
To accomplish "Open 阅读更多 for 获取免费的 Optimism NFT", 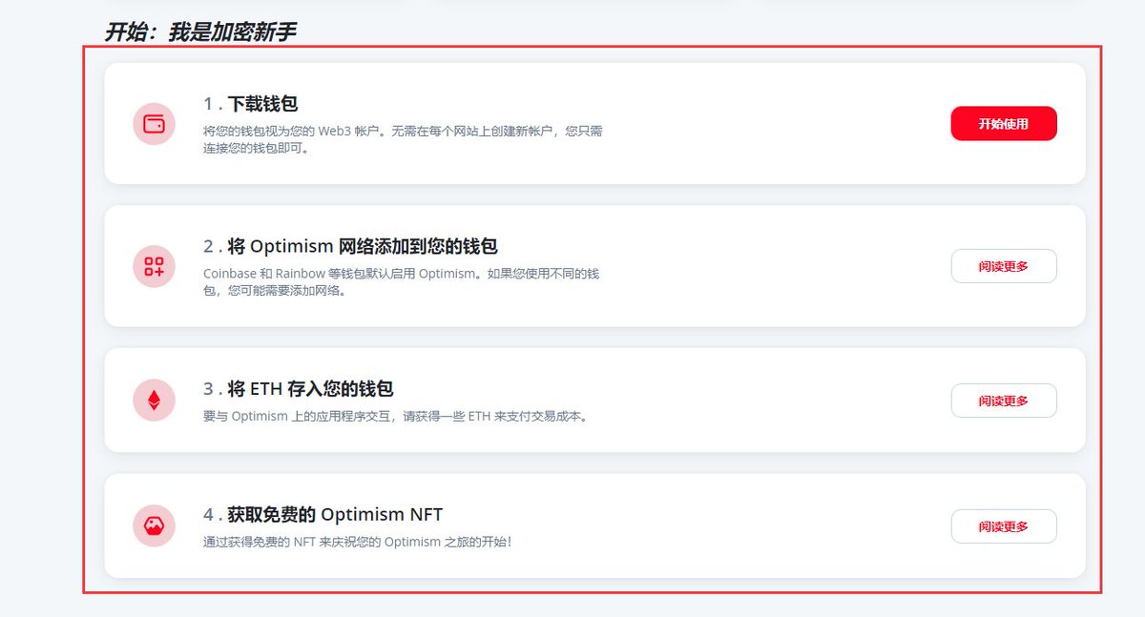I will coord(1004,526).
